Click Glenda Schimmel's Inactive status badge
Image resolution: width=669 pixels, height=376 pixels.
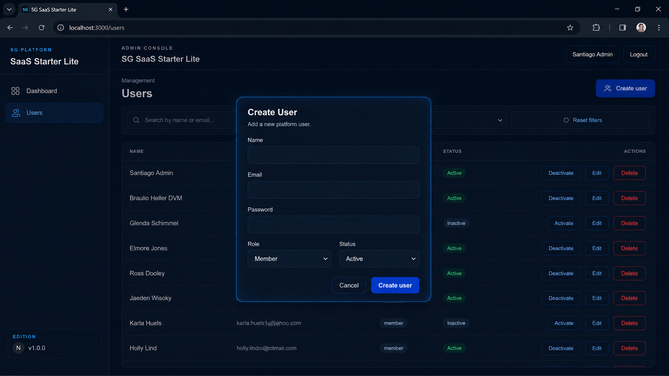click(x=456, y=223)
